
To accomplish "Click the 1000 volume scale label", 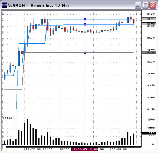I will coord(151,128).
